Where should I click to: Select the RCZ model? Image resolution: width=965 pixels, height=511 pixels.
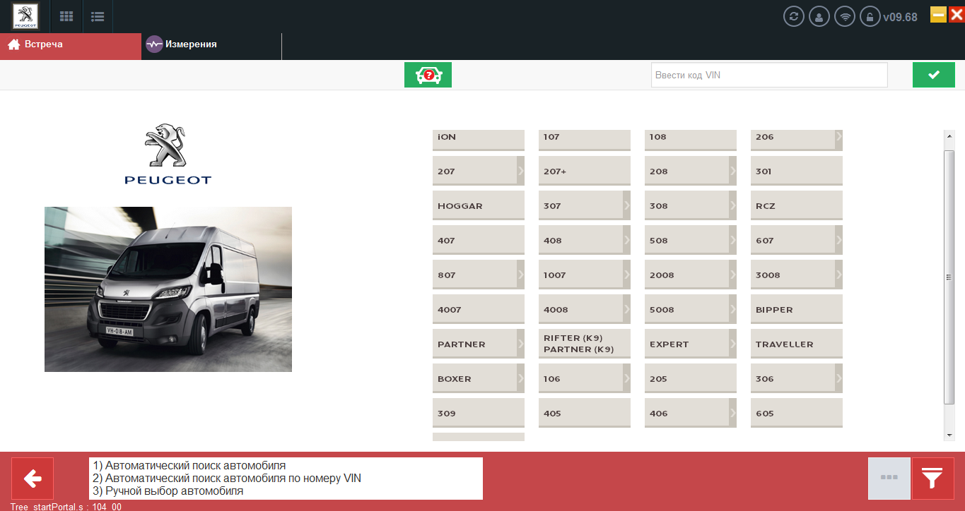point(797,205)
